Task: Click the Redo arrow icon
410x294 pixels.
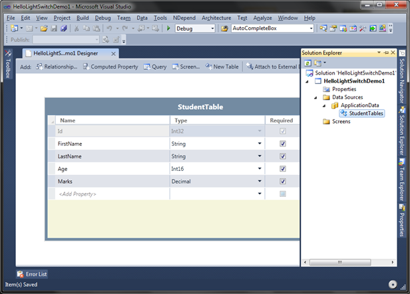Action: (x=125, y=28)
